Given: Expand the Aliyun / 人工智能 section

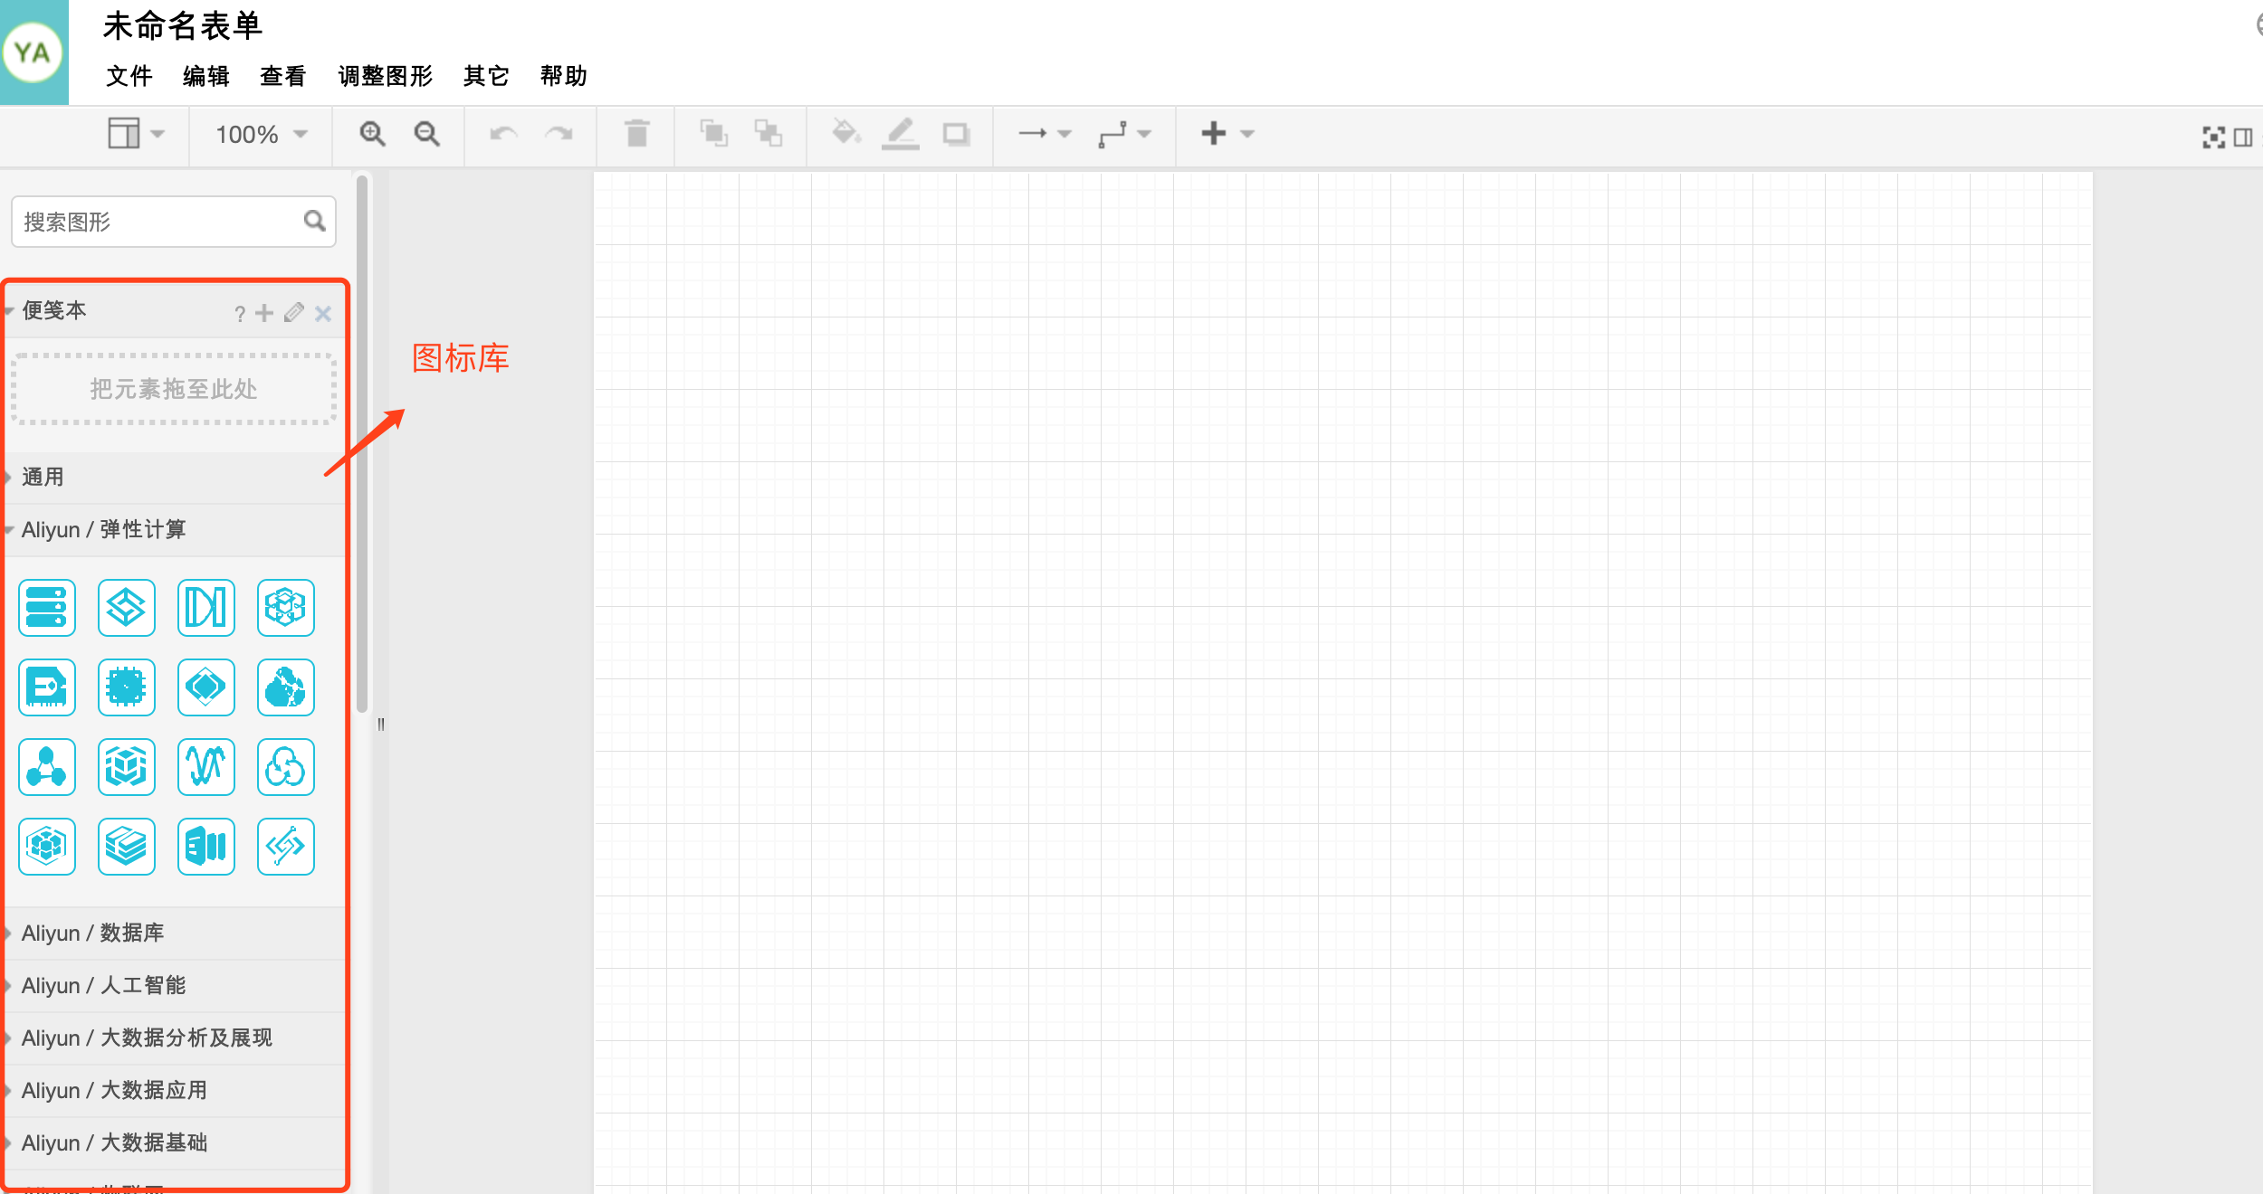Looking at the screenshot, I should [174, 985].
